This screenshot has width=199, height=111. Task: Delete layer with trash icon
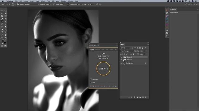pyautogui.click(x=146, y=97)
